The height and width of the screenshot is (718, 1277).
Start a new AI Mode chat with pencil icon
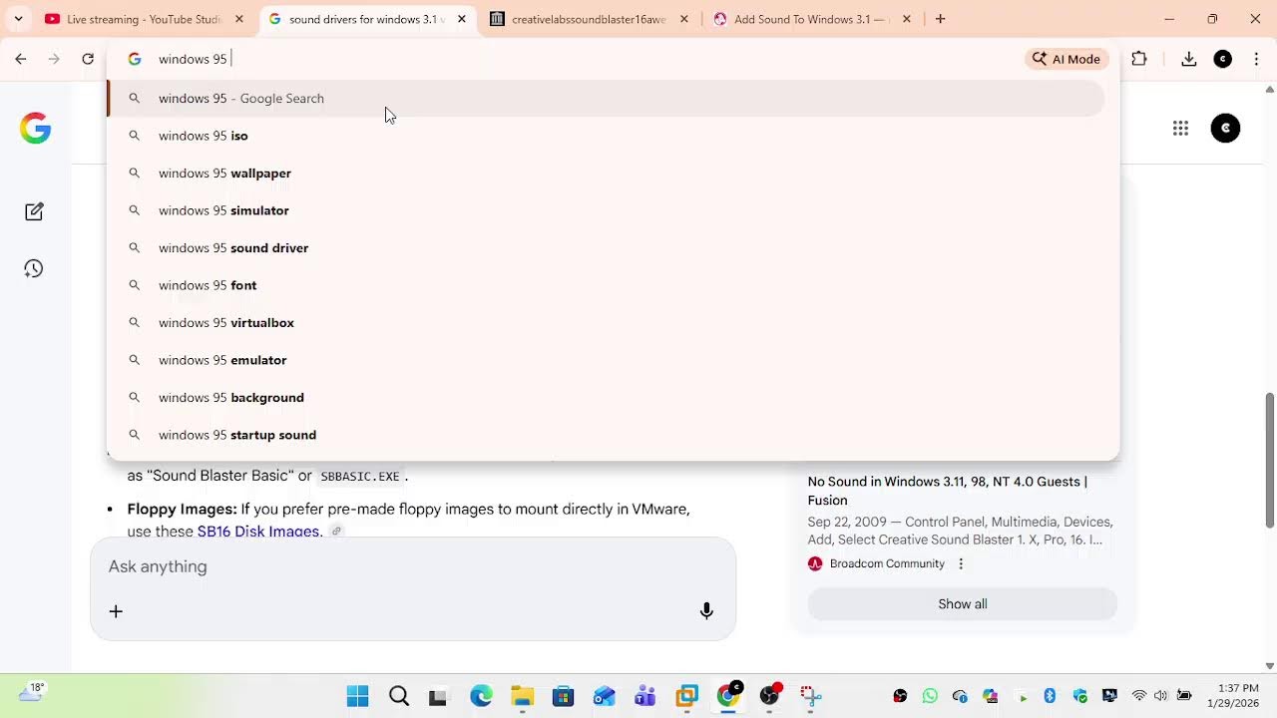34,211
